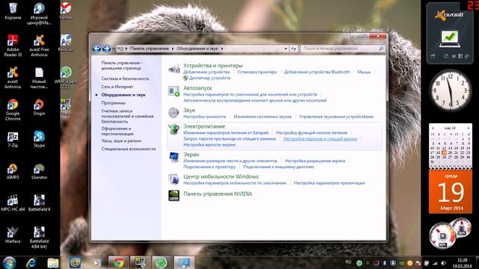Switch to Chrome in the taskbar
This screenshot has width=479, height=269.
pos(118,262)
